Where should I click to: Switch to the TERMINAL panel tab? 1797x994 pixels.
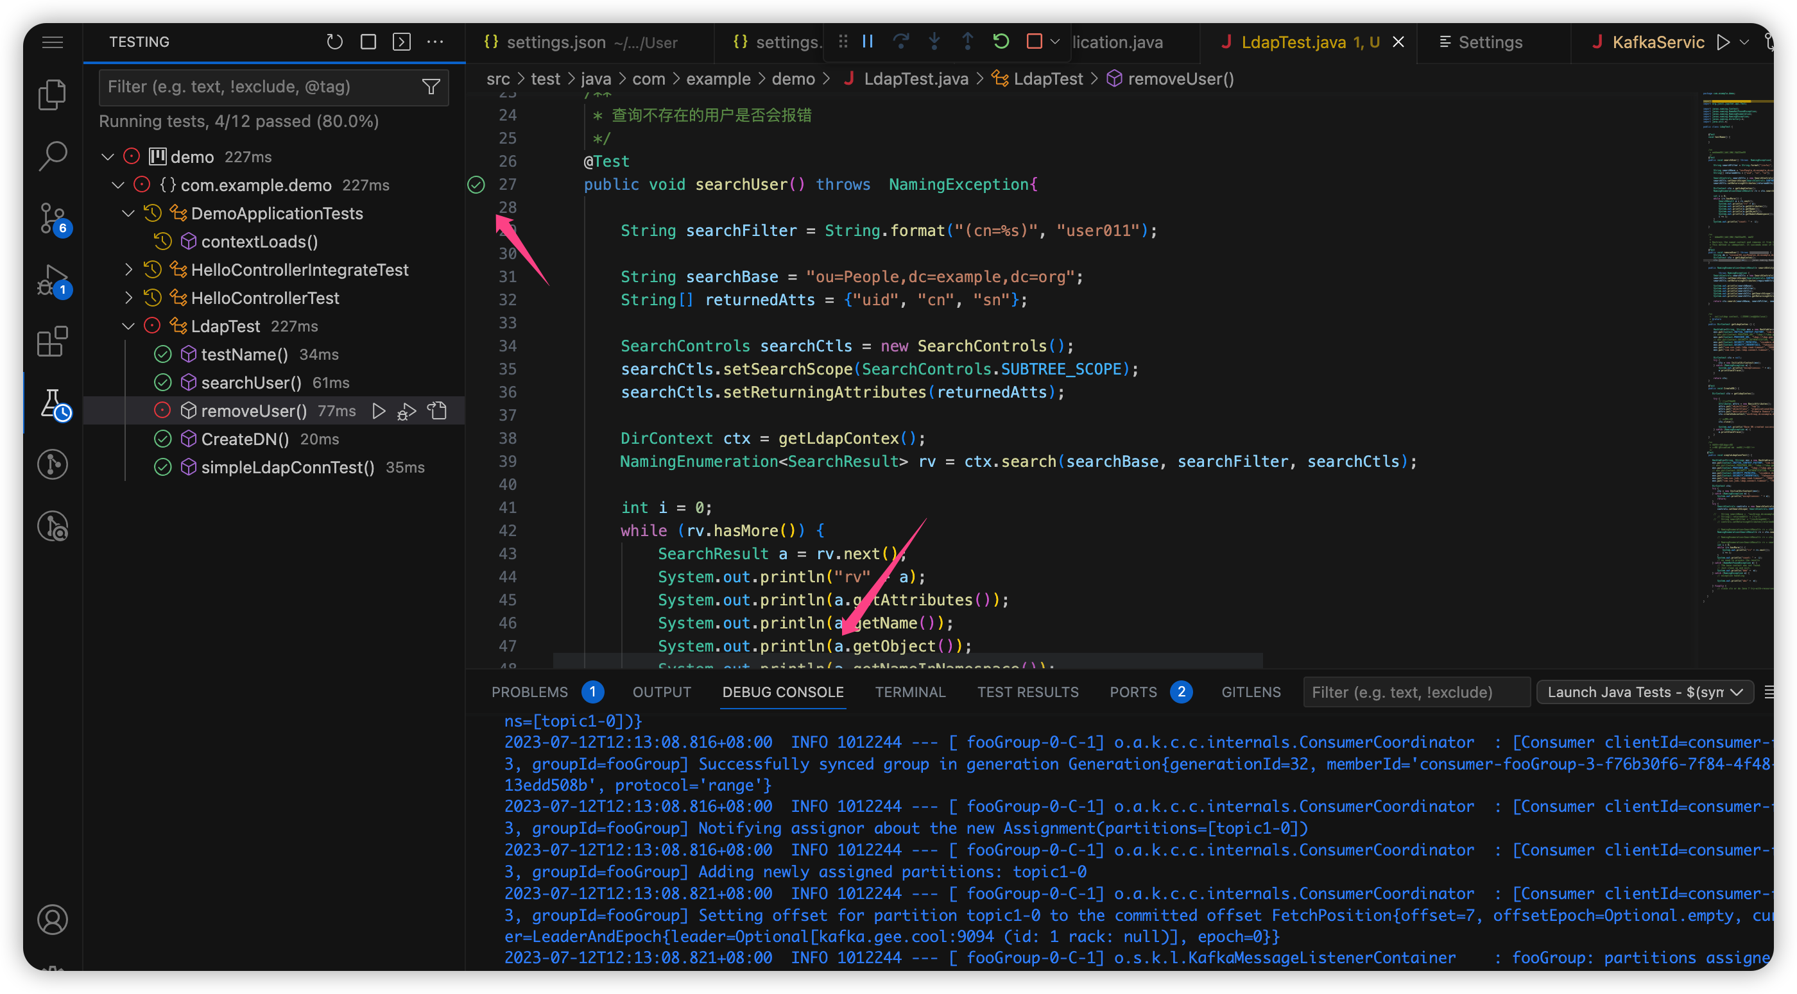click(x=909, y=691)
